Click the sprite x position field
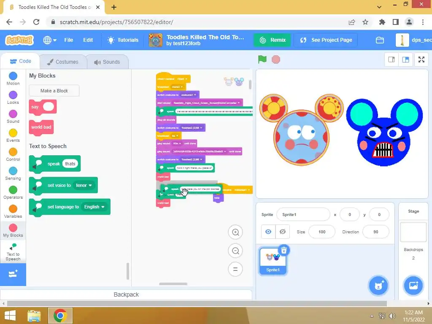The height and width of the screenshot is (324, 432). click(x=350, y=215)
